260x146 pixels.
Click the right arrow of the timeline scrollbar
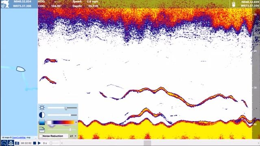[x=258, y=143]
